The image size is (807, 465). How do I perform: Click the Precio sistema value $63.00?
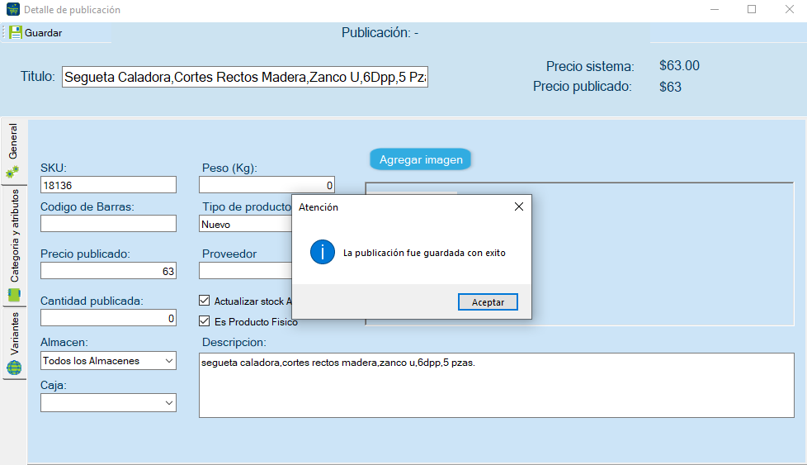click(679, 66)
